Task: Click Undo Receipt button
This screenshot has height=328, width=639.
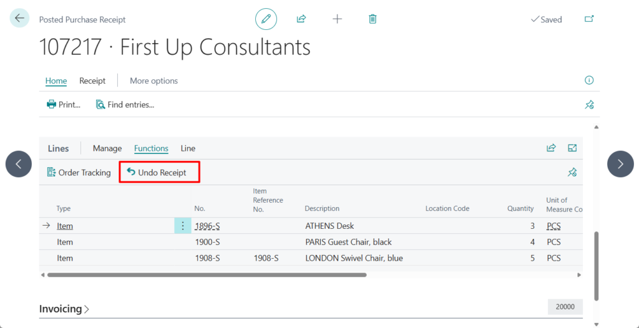Action: point(159,173)
